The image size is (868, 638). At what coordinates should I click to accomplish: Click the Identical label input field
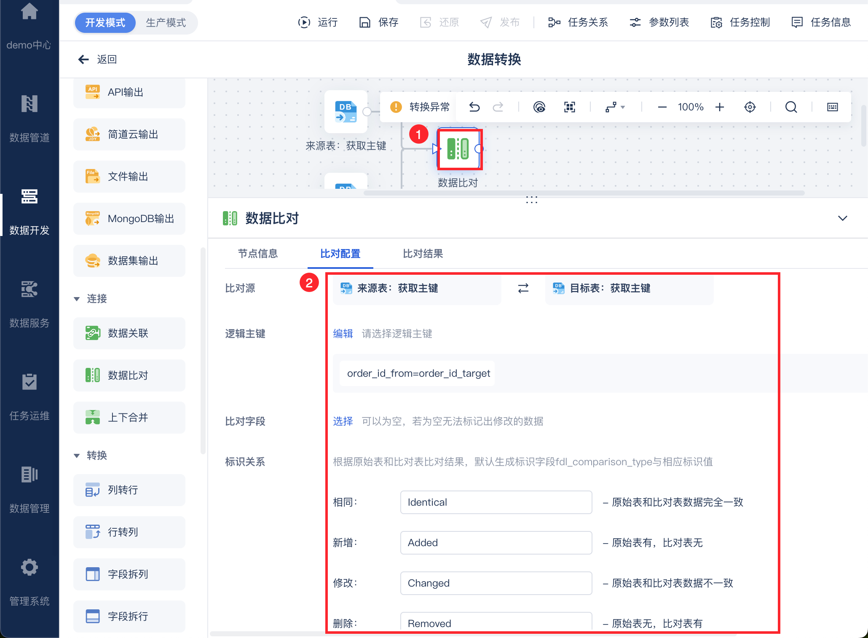tap(496, 502)
